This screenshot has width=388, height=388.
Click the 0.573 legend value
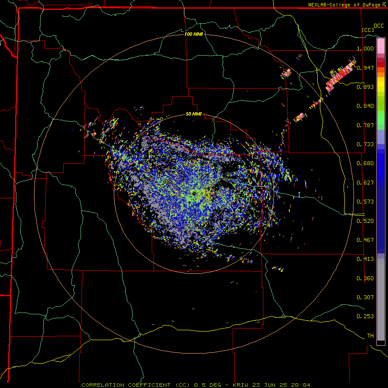(x=365, y=202)
